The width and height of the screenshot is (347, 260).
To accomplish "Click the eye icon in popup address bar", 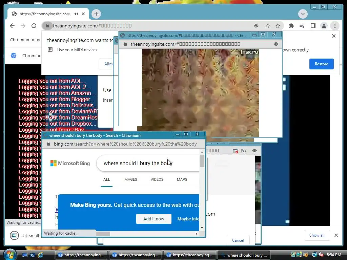I will click(276, 44).
